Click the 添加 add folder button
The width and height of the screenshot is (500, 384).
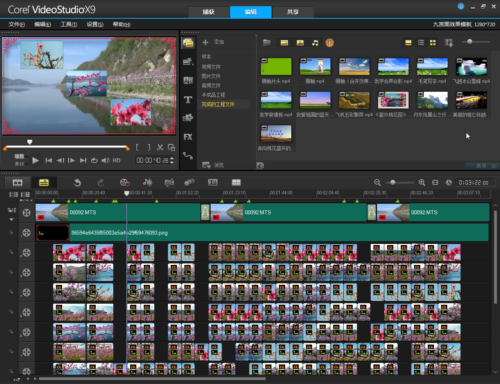[213, 42]
